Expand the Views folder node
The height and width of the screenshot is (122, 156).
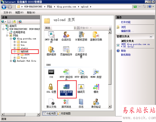[x=15, y=58]
